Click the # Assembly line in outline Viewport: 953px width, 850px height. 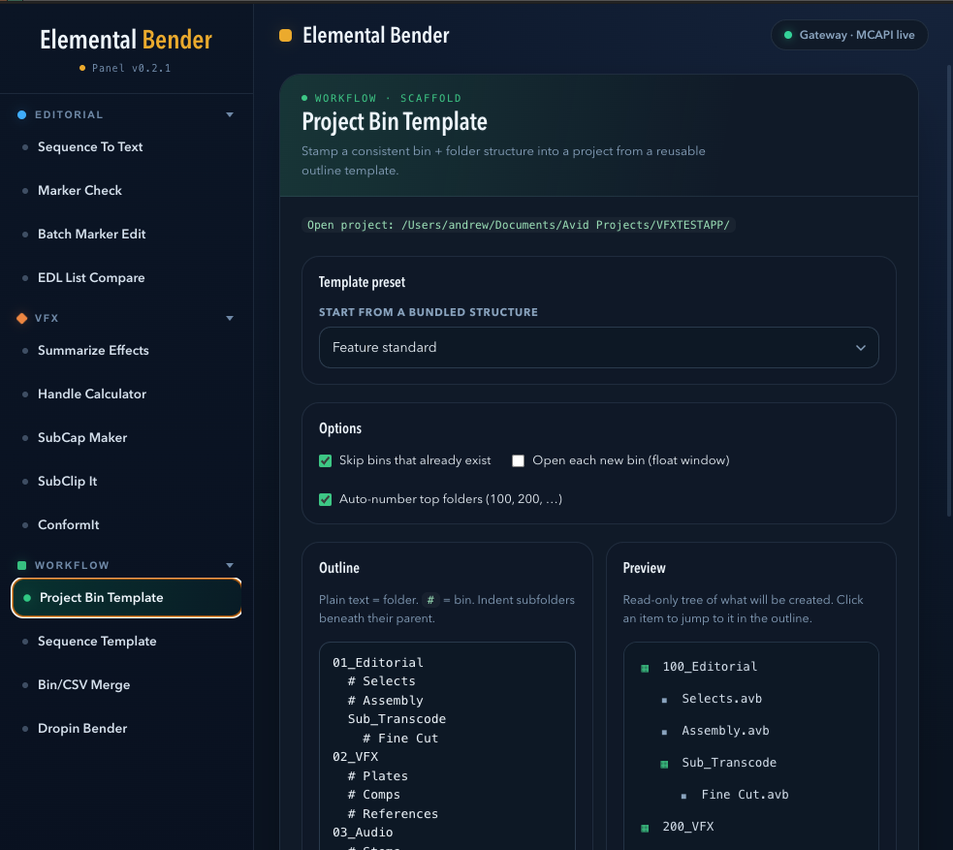coord(385,701)
